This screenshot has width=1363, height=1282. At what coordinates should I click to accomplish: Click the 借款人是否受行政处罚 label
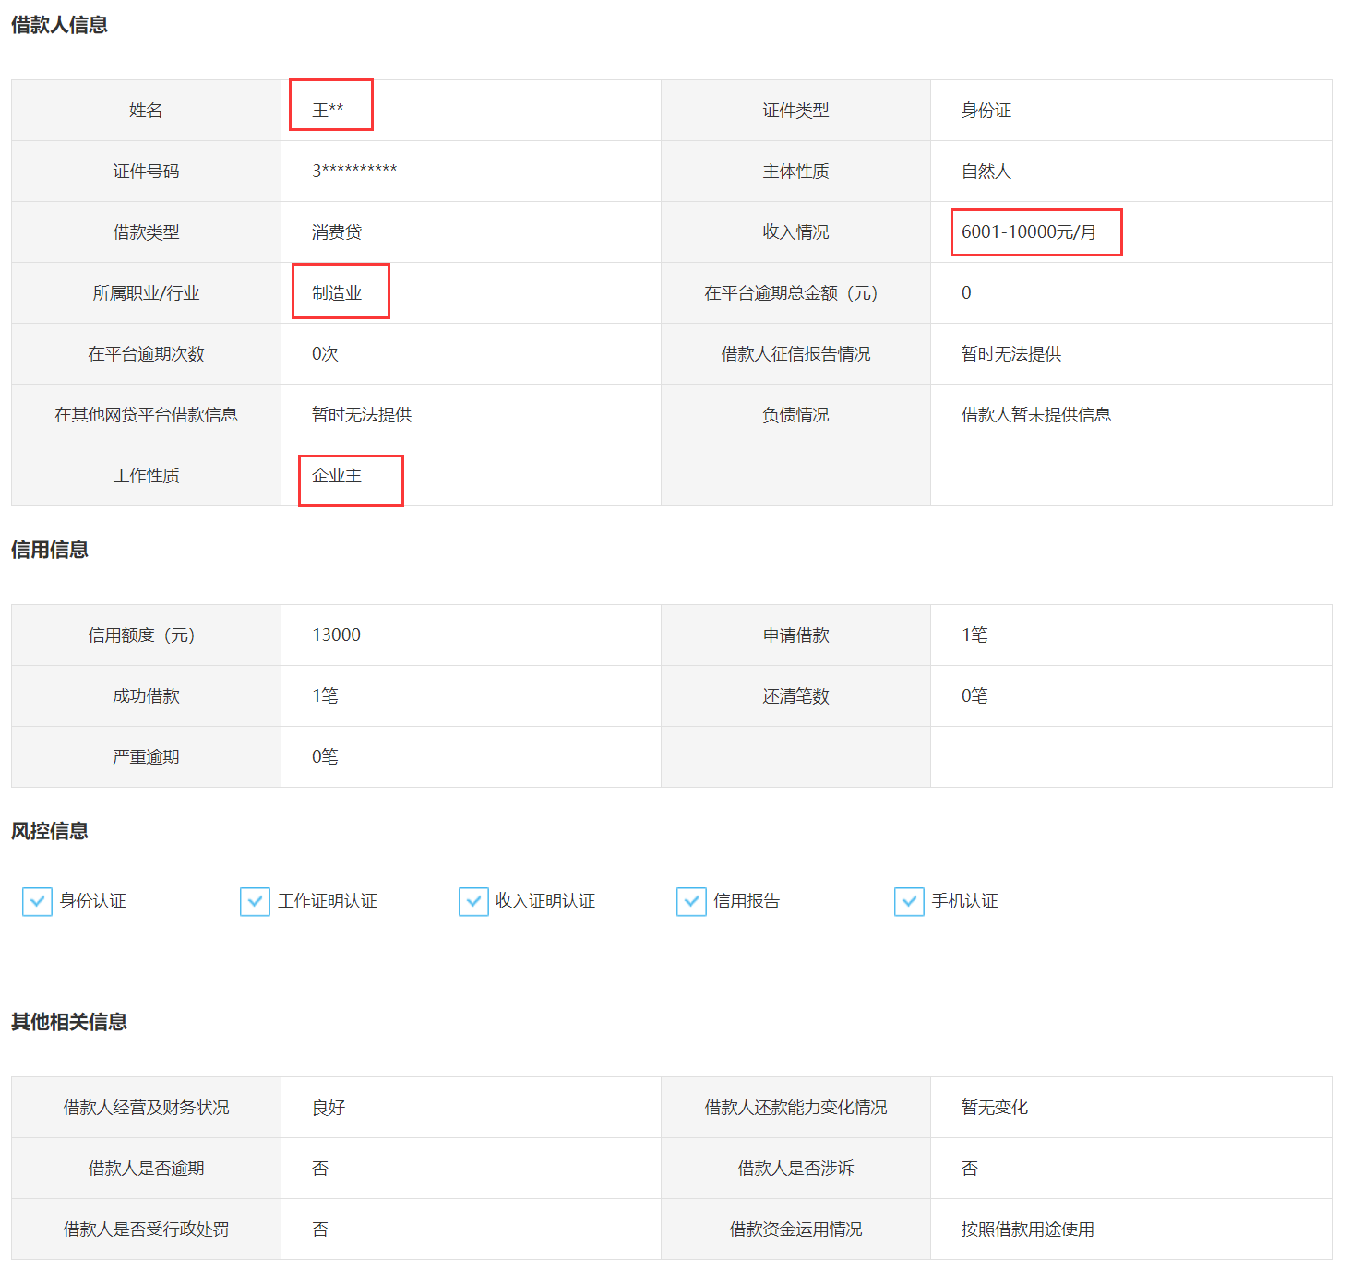pyautogui.click(x=146, y=1229)
